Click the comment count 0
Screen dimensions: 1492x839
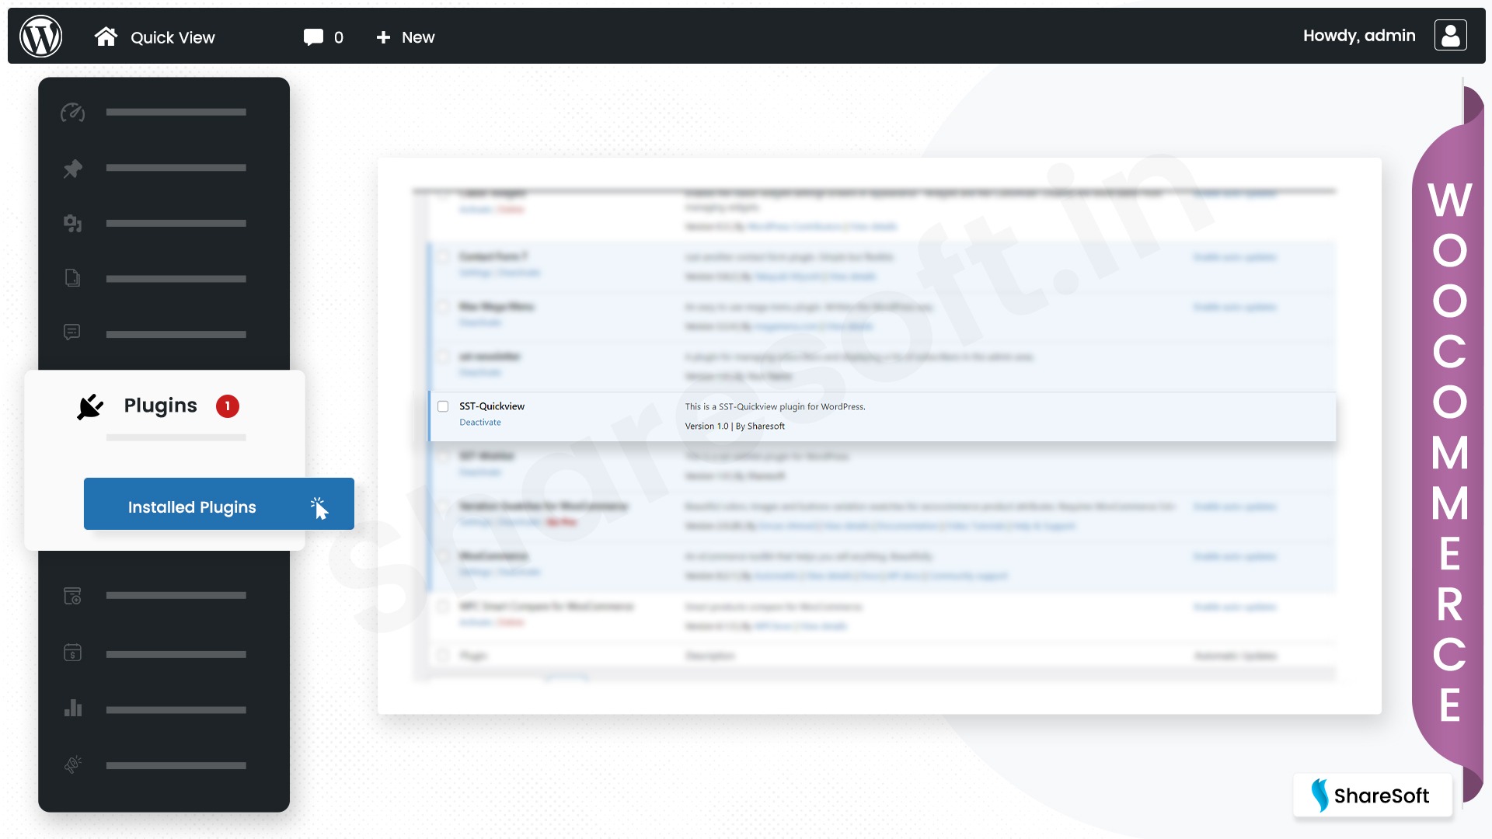[339, 37]
